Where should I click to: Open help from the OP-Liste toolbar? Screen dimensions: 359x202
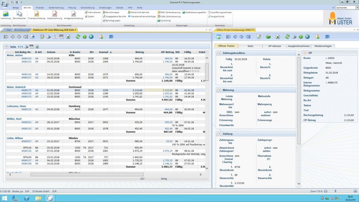click(x=84, y=37)
